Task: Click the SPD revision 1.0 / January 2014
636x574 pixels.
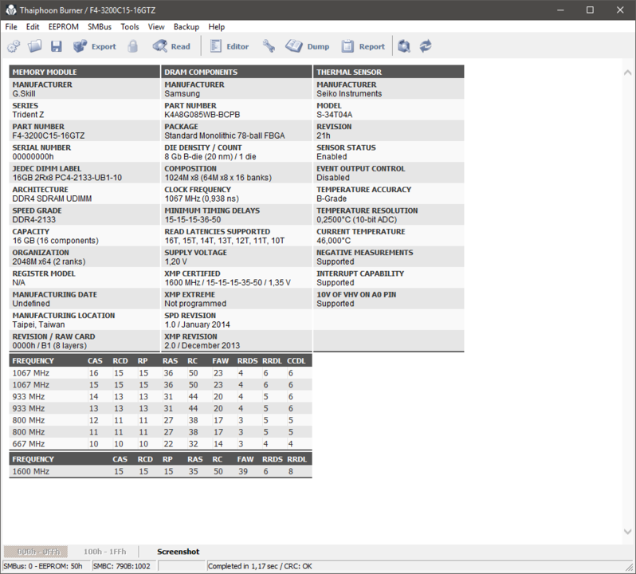Action: [197, 324]
